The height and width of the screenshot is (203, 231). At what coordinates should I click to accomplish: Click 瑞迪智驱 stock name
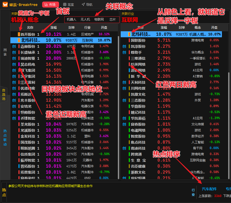(x=28, y=58)
